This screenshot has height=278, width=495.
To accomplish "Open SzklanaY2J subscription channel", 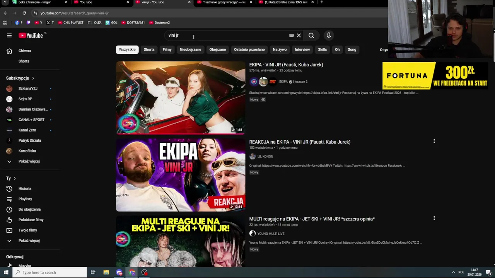I will (27, 88).
